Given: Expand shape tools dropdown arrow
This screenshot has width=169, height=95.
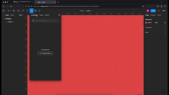Looking at the screenshot, I should pyautogui.click(x=20, y=11).
